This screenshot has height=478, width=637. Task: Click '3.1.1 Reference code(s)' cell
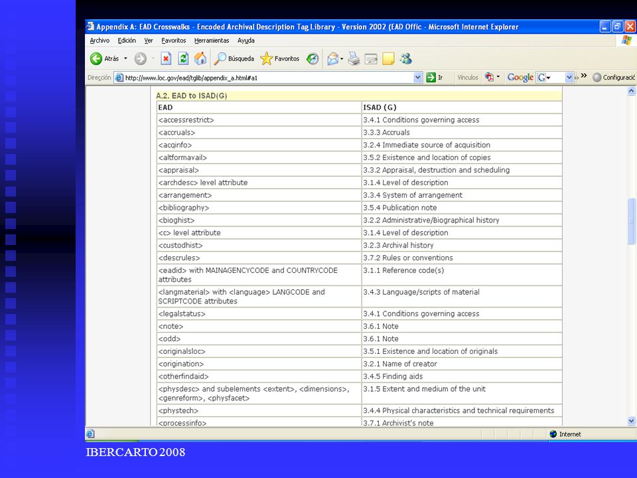click(462, 275)
